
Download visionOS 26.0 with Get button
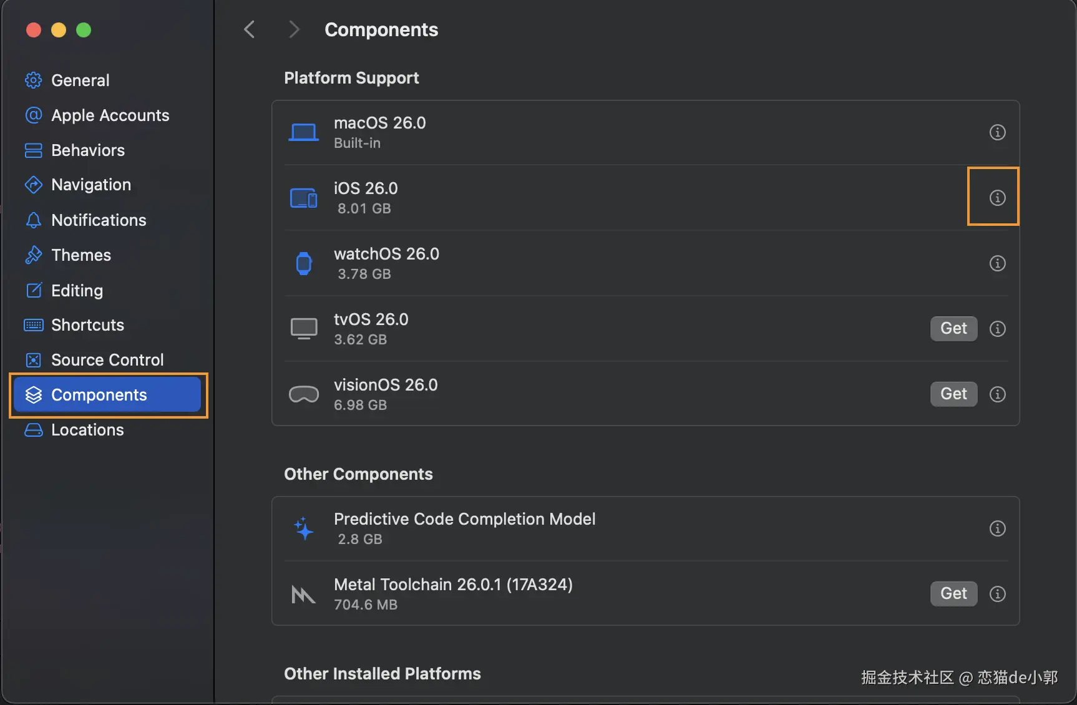953,394
